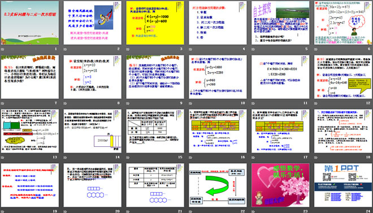Click the animation star under slide 11
Viewport: 373px width, 213px height.
[253, 103]
